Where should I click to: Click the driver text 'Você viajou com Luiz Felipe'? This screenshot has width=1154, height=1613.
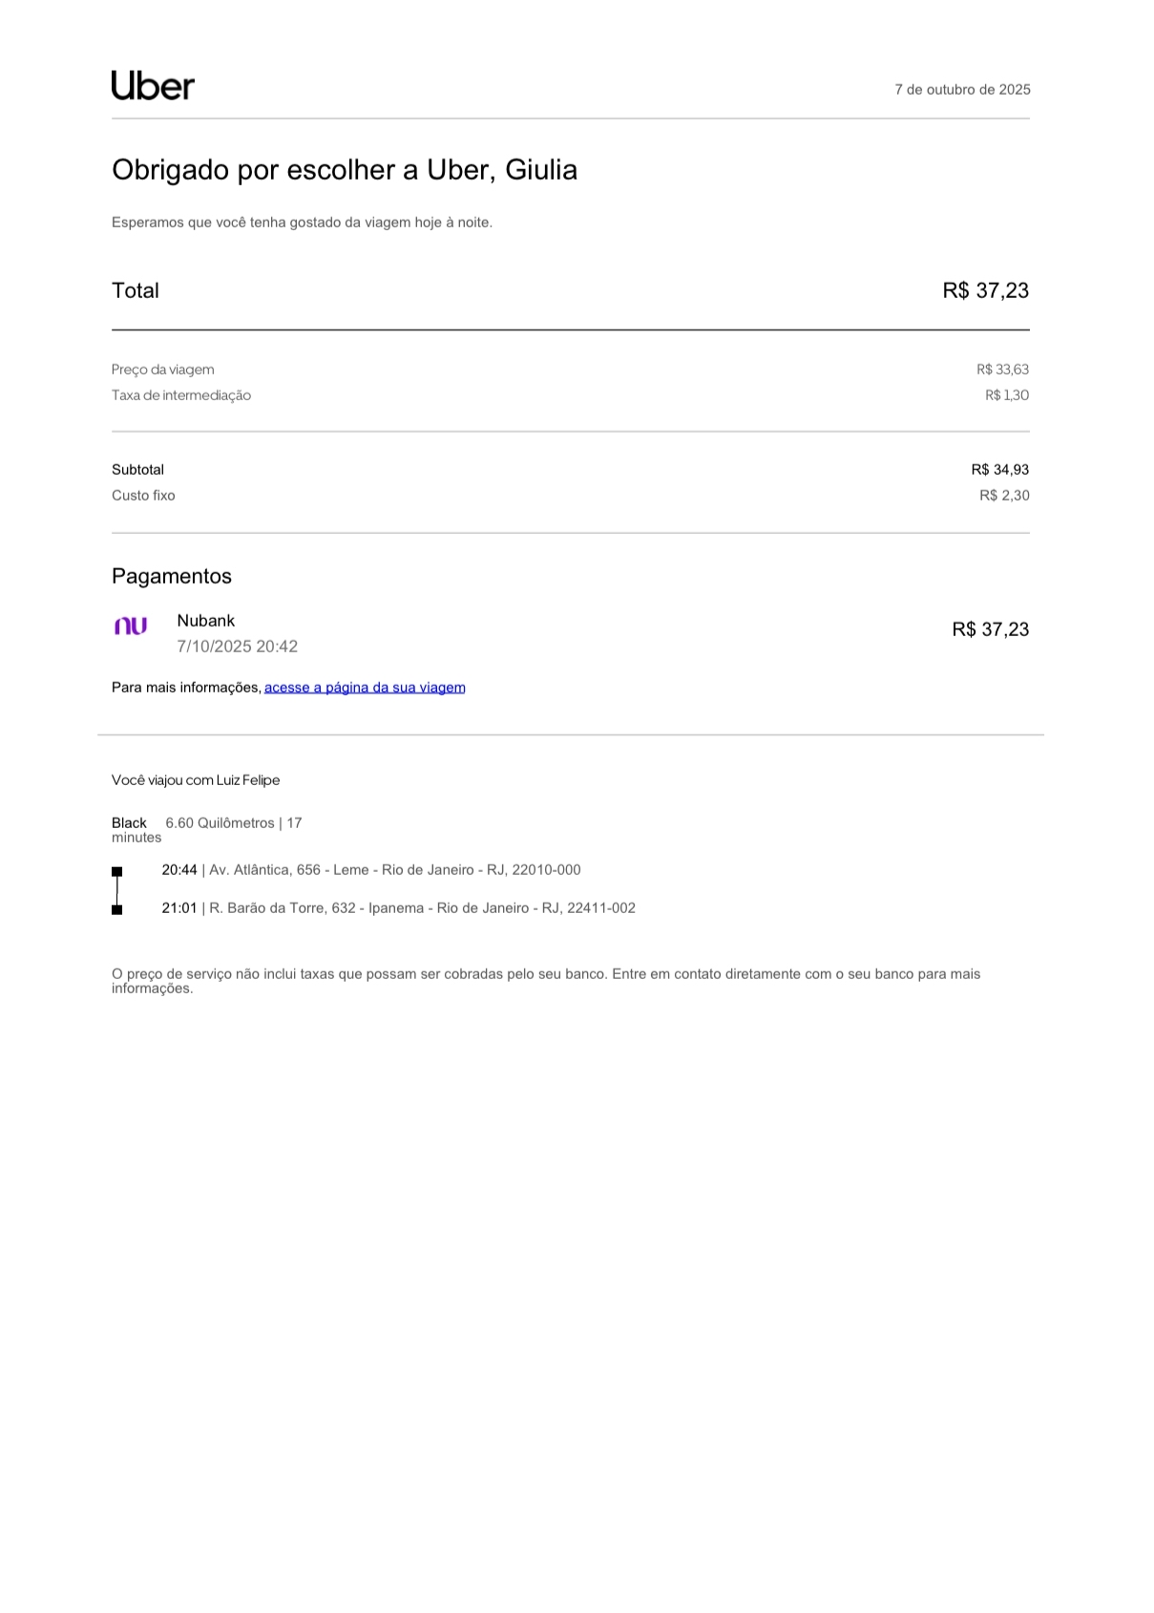(x=196, y=780)
